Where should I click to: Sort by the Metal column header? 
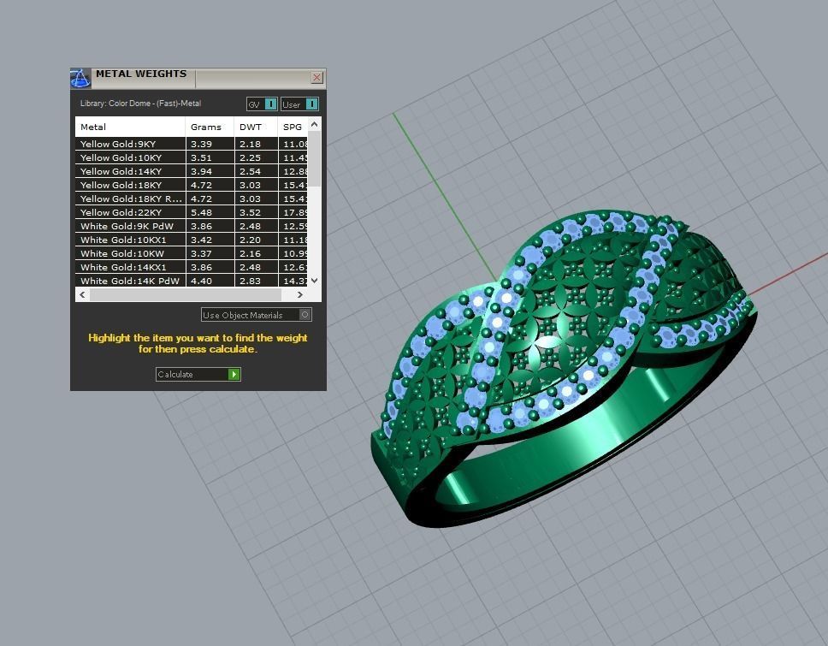[130, 127]
